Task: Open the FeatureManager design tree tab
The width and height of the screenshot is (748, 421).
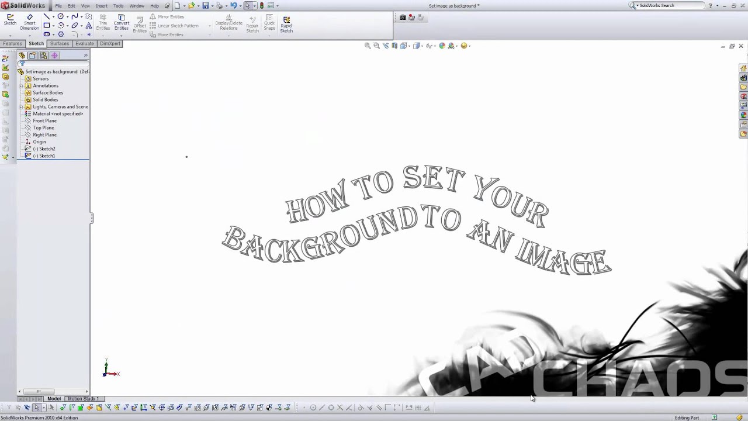Action: [22, 56]
